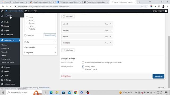Image resolution: width=170 pixels, height=95 pixels.
Task: Click the Delete Menu link
Action: [66, 76]
